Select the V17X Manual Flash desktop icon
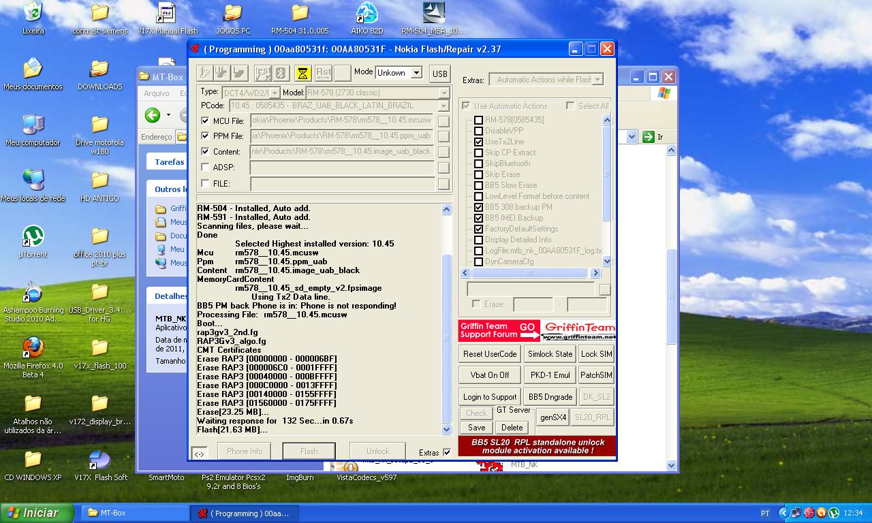Image resolution: width=872 pixels, height=523 pixels. pyautogui.click(x=167, y=18)
